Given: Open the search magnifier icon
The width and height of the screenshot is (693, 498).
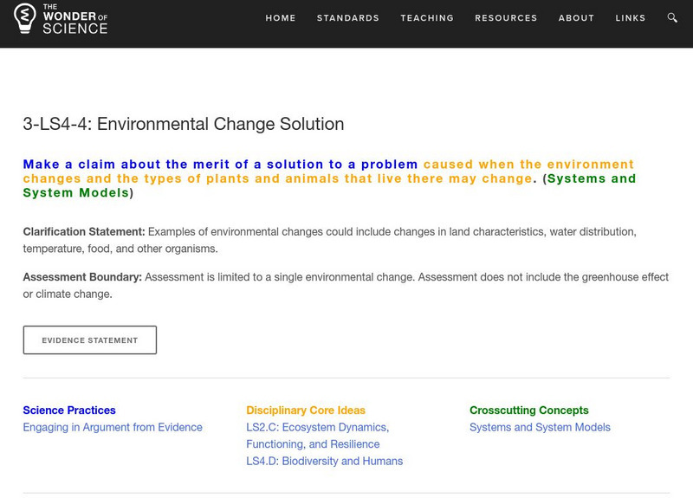Looking at the screenshot, I should (x=673, y=18).
